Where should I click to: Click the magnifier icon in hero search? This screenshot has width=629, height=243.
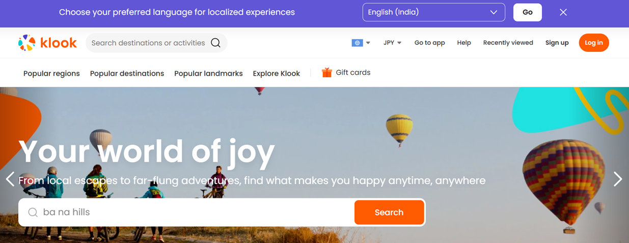[33, 212]
